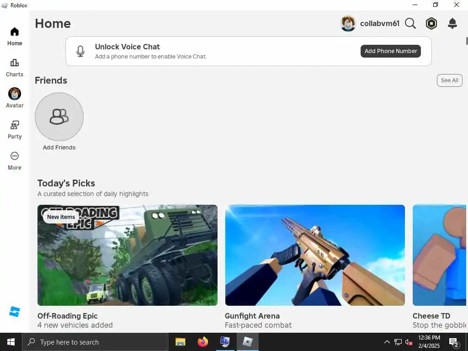Show hidden system tray icons
The height and width of the screenshot is (351, 468).
tap(387, 342)
